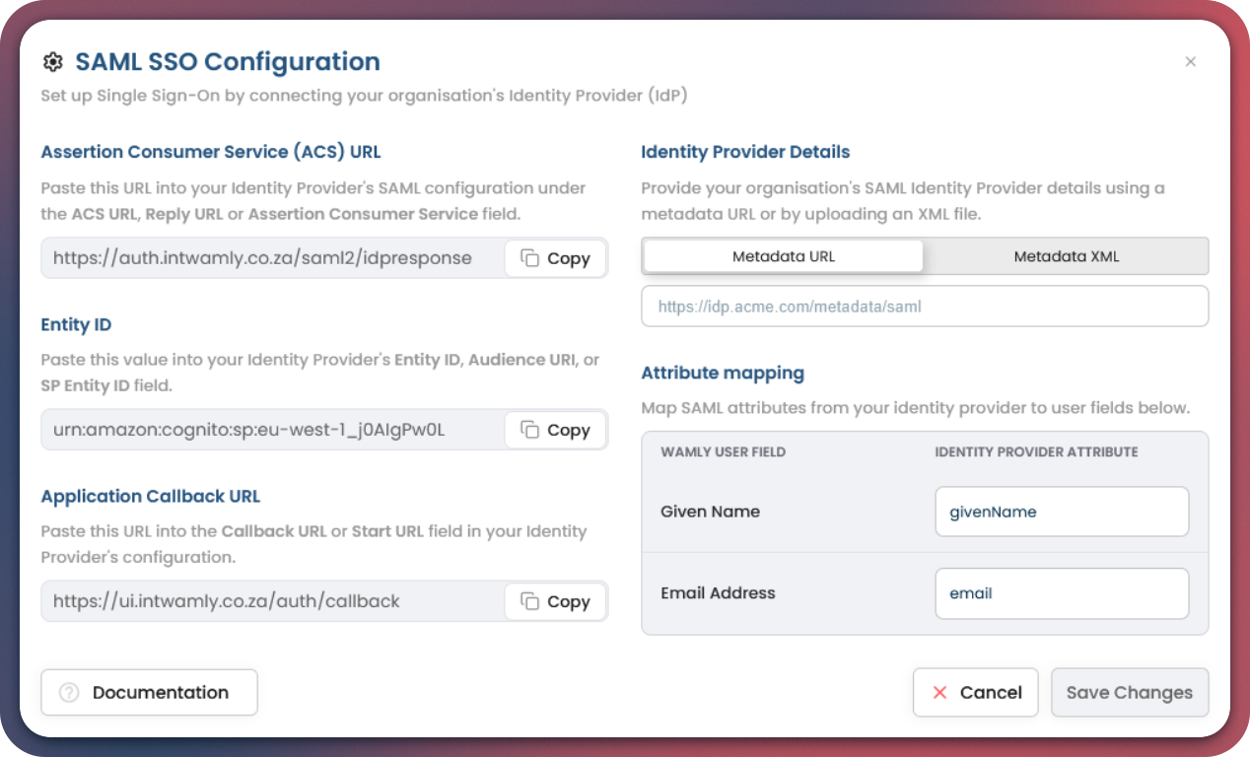Click the gear icon beside SAML SSO Configuration

52,62
